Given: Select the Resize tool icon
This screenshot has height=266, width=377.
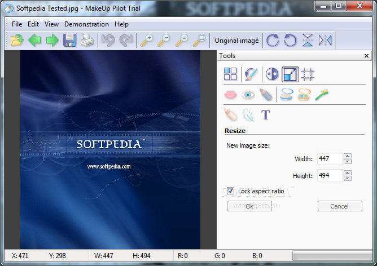Looking at the screenshot, I should (x=290, y=74).
